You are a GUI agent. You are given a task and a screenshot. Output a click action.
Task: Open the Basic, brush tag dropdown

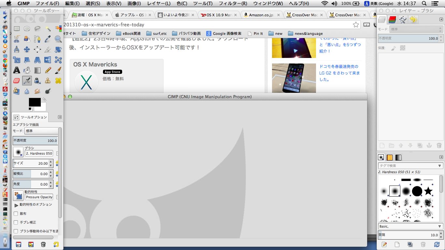click(410, 226)
